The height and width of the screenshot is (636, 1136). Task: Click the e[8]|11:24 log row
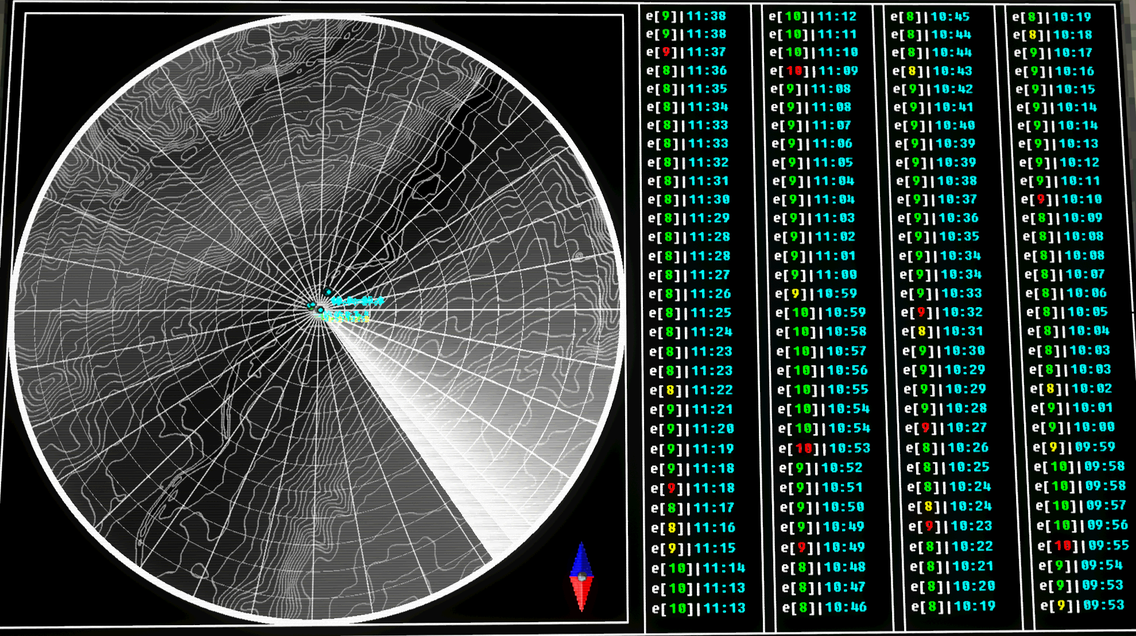tap(691, 332)
